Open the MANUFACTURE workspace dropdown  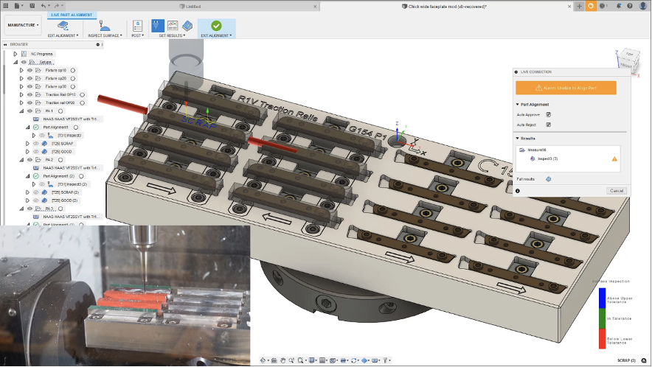click(x=23, y=25)
